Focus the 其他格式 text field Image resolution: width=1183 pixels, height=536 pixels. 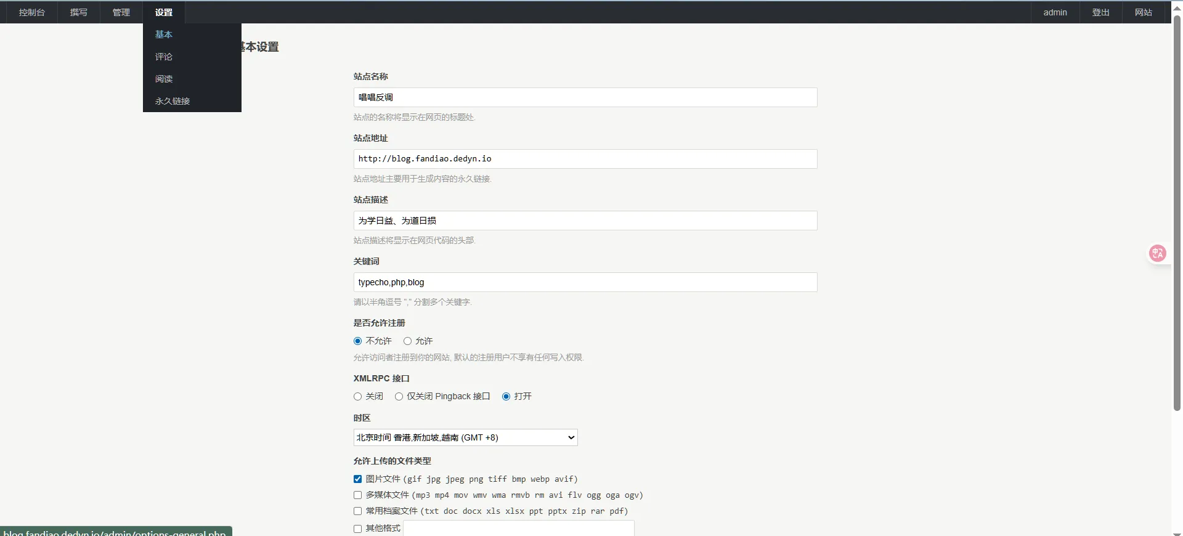(x=519, y=528)
